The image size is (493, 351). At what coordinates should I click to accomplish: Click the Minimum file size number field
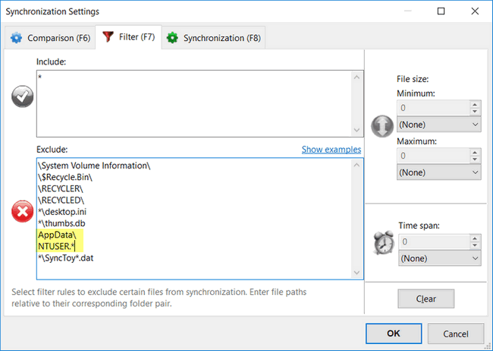coord(432,109)
